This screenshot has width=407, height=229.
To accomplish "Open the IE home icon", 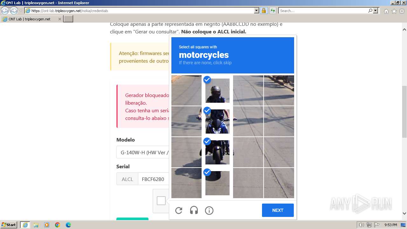I will 386,11.
